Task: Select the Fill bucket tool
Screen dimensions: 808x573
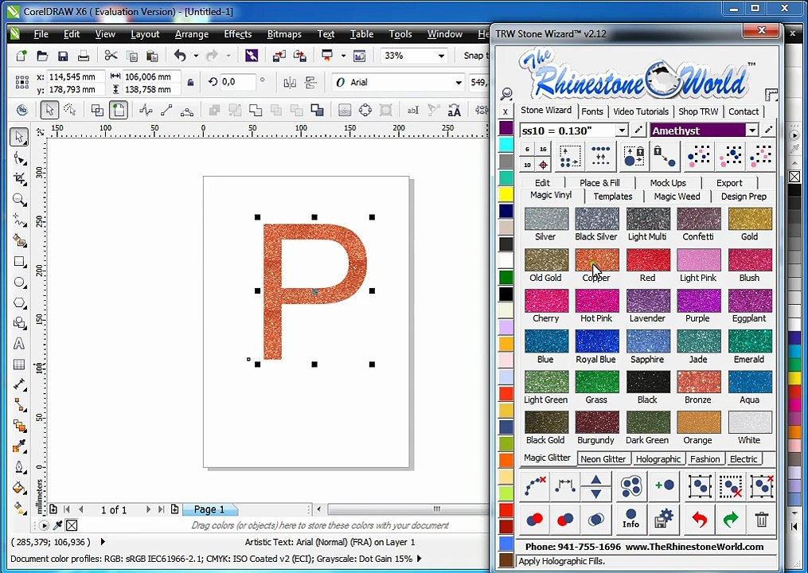Action: point(19,488)
